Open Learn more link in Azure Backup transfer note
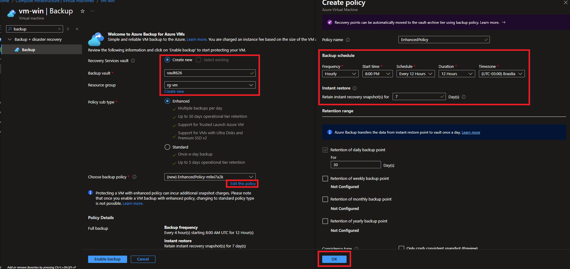The height and width of the screenshot is (269, 570). tap(471, 132)
